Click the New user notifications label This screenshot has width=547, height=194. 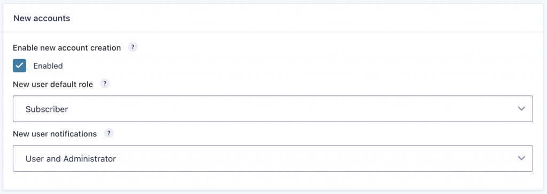(55, 134)
